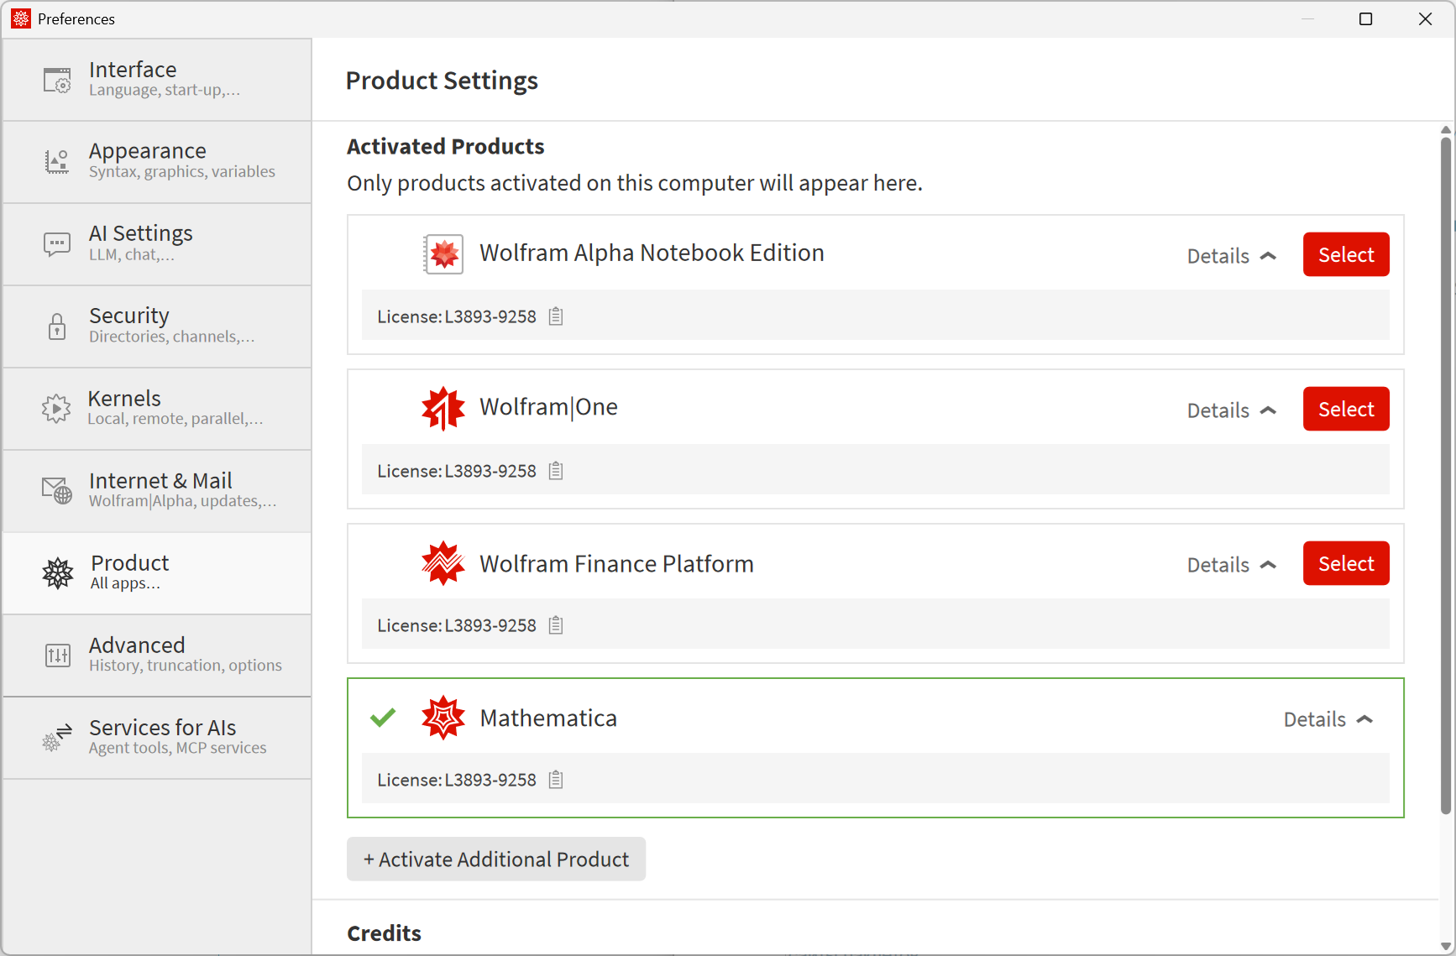Click the Preferences app icon in title bar
Screen dimensions: 1456x956
(21, 18)
